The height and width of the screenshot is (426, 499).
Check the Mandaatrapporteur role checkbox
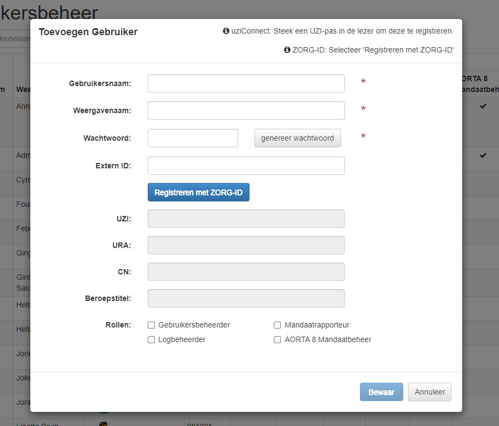click(x=278, y=325)
